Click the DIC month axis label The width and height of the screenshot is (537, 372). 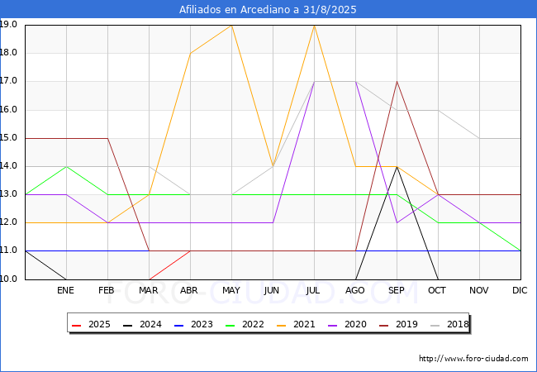[x=520, y=290]
